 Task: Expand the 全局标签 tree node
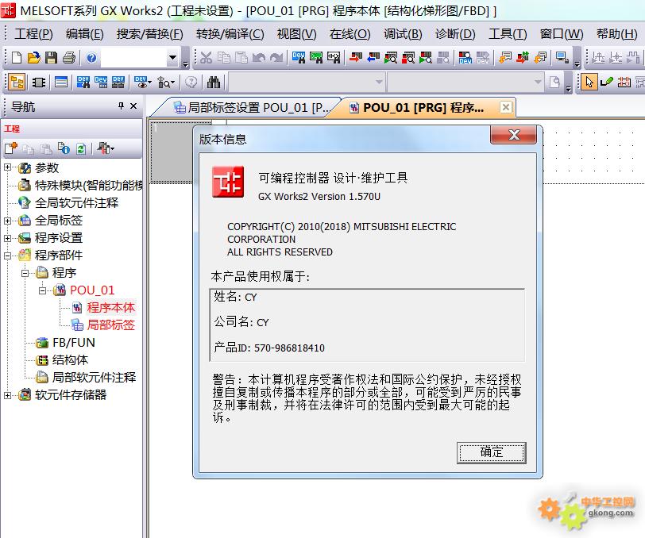click(x=7, y=221)
